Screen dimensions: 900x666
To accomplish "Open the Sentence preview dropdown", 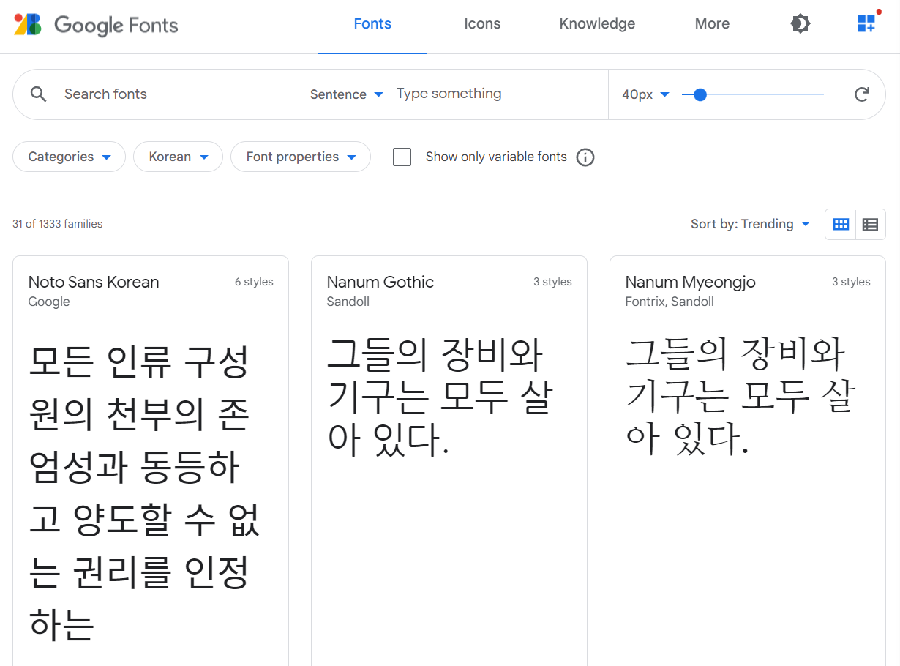I will tap(347, 94).
